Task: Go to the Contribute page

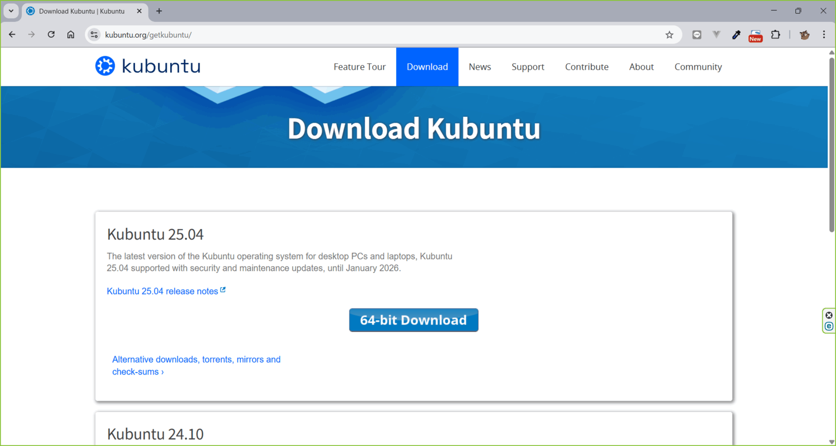Action: coord(587,66)
